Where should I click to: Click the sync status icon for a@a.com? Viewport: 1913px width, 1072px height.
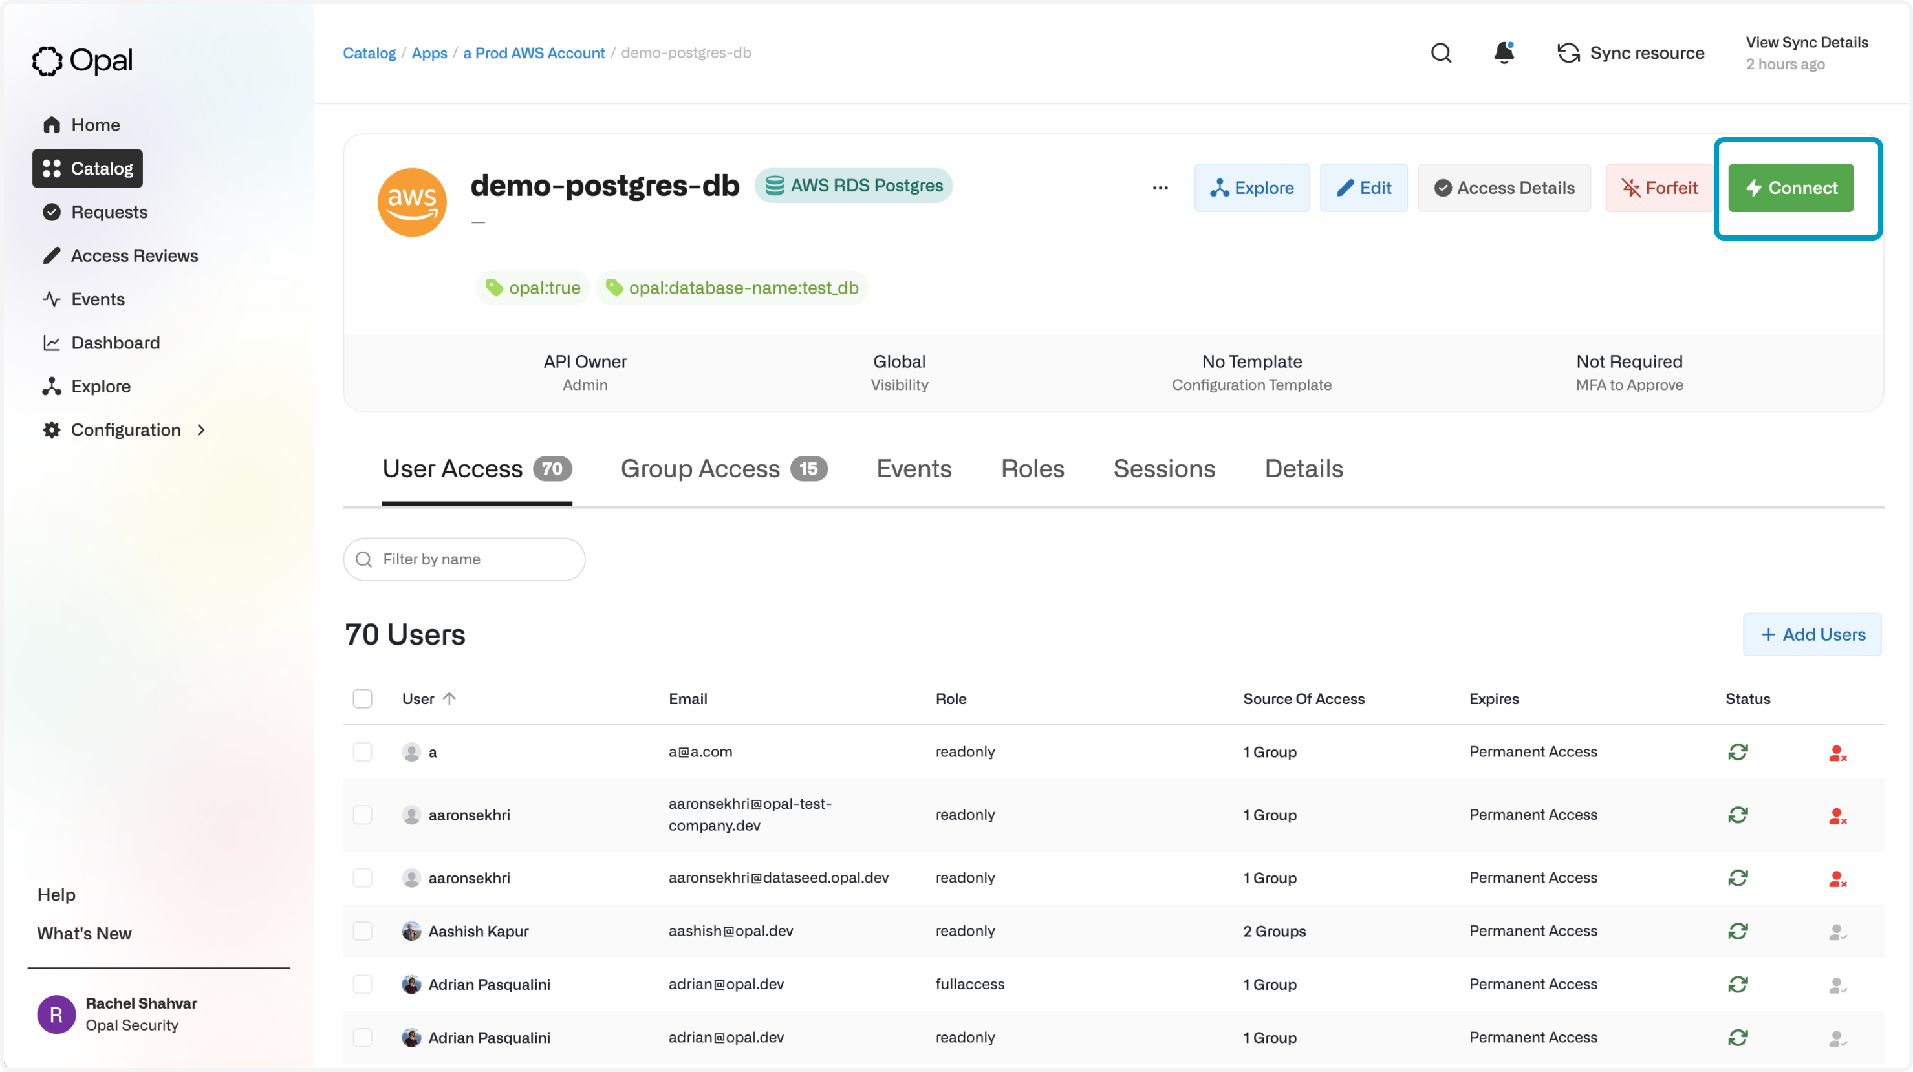tap(1738, 752)
